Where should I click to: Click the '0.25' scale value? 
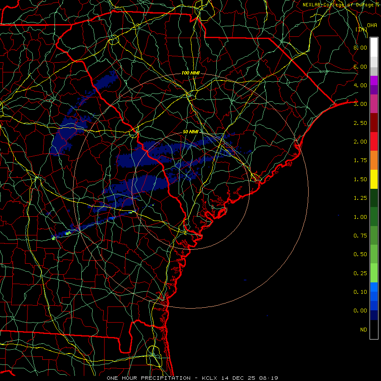(360, 273)
